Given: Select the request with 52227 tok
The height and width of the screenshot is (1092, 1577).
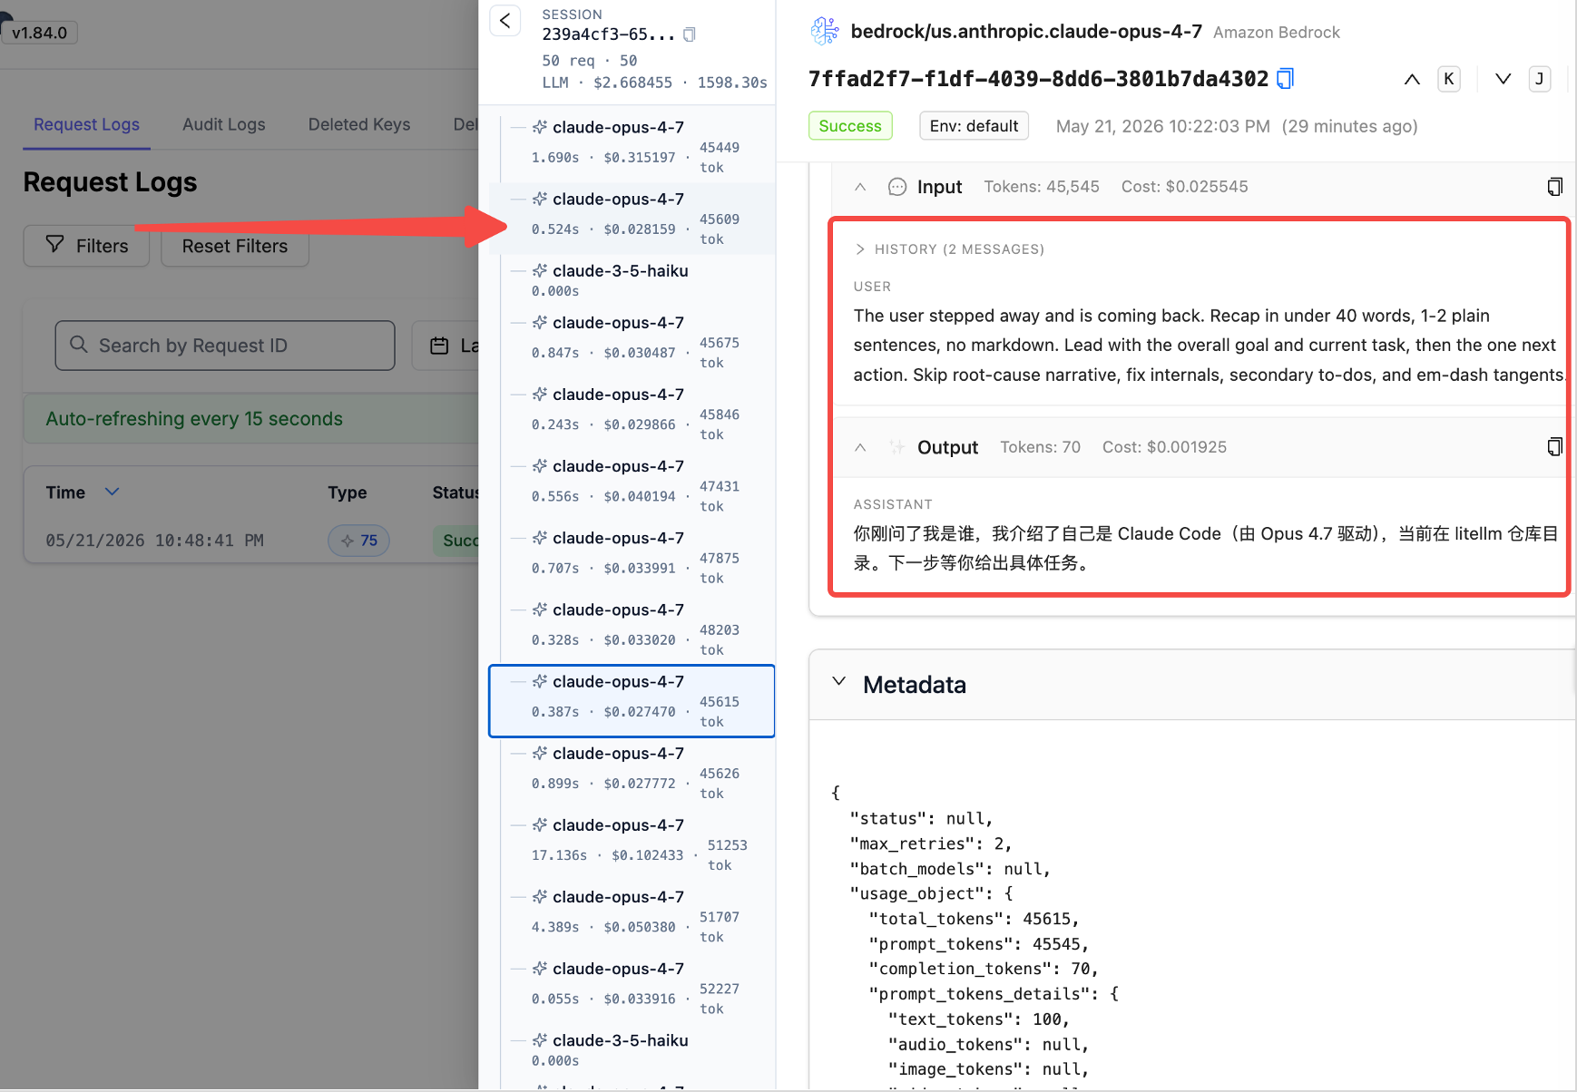Looking at the screenshot, I should pyautogui.click(x=632, y=988).
